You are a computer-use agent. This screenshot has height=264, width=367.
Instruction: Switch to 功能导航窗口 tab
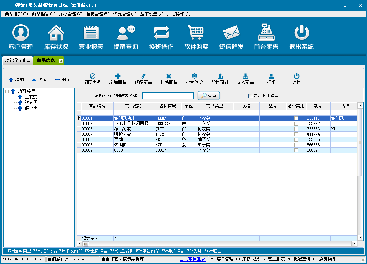coord(18,60)
